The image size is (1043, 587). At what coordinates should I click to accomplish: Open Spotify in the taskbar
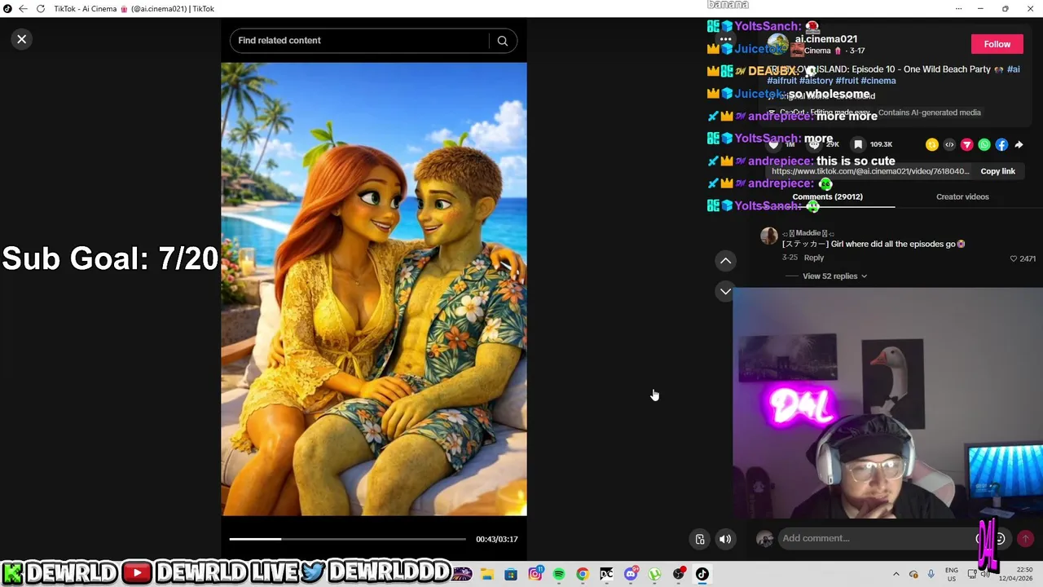coord(559,574)
